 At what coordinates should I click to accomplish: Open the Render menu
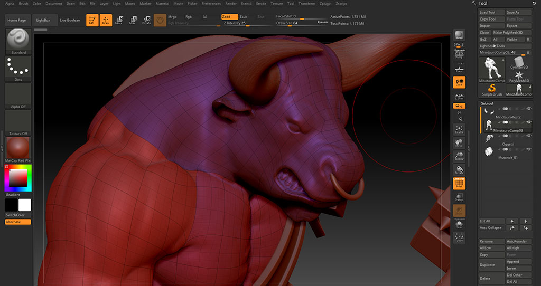(231, 4)
